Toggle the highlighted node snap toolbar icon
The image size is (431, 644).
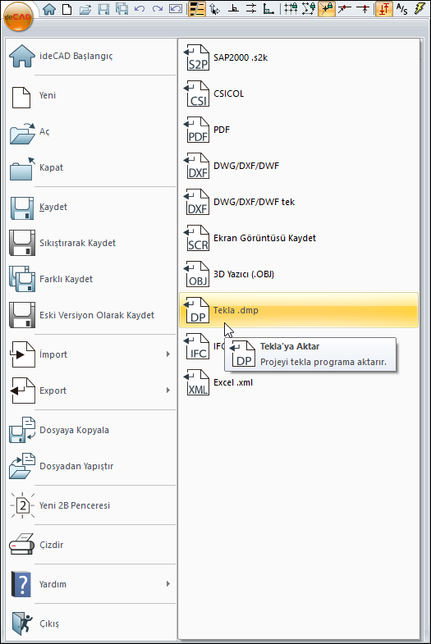tap(327, 9)
